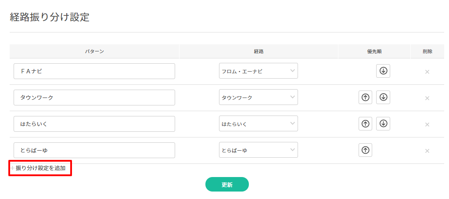Click the FAナビ pattern text field
This screenshot has height=199, width=449.
click(x=94, y=71)
